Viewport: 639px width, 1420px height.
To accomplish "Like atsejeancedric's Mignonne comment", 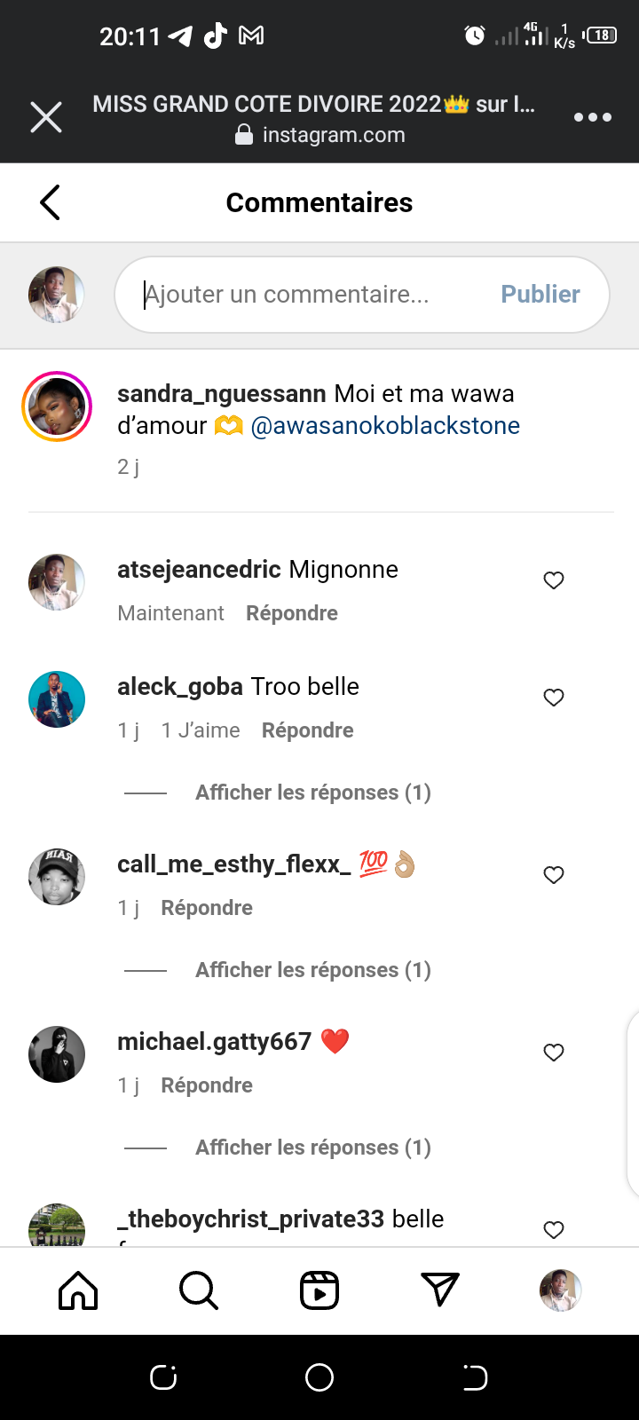I will (x=554, y=580).
